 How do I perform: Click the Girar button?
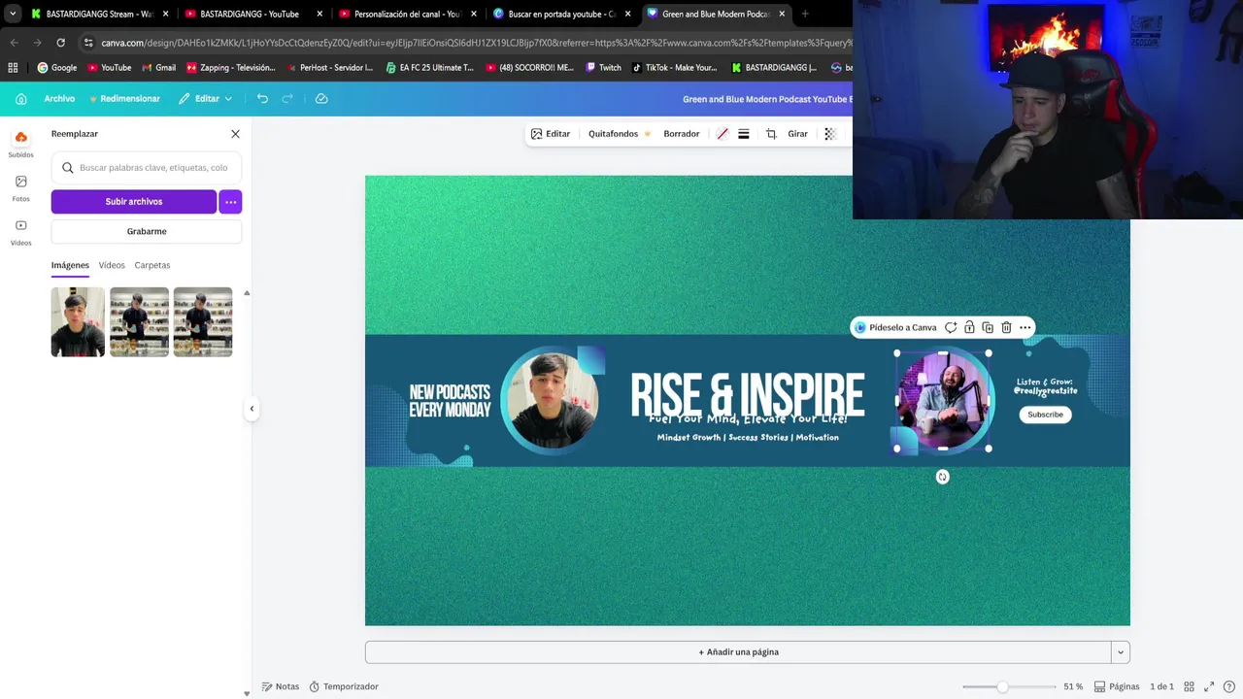tap(798, 134)
